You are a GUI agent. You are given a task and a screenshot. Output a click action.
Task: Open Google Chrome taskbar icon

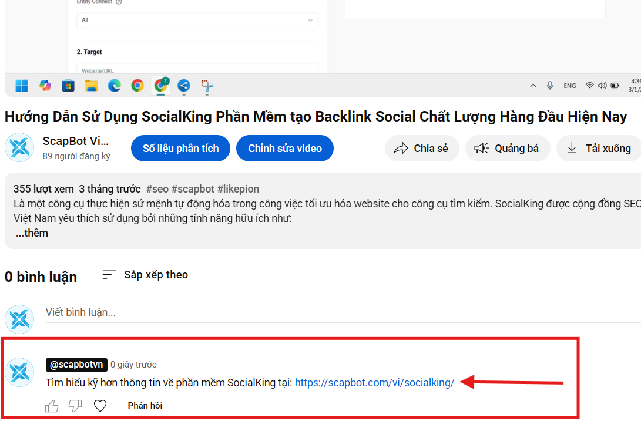pos(137,86)
